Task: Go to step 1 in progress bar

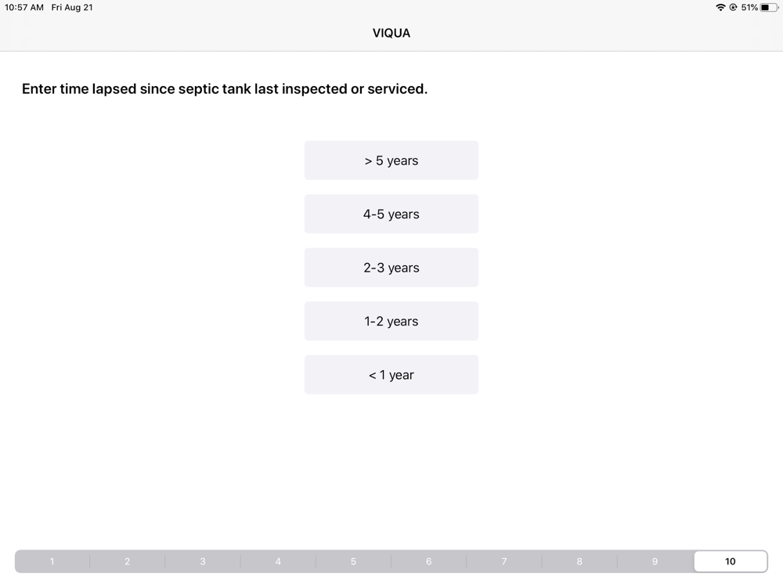Action: click(52, 561)
